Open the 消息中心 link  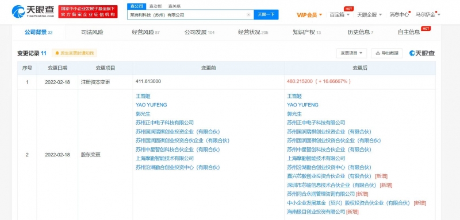399,14
